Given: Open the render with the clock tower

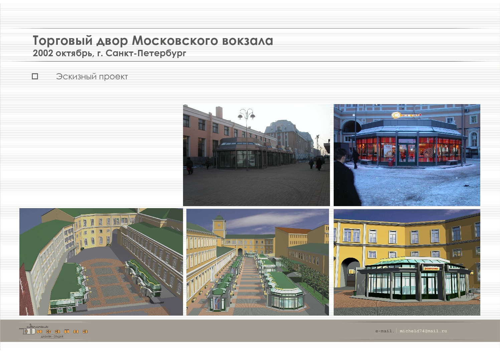Looking at the screenshot, I should tap(258, 262).
